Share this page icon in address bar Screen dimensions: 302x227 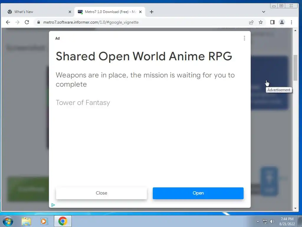click(251, 22)
